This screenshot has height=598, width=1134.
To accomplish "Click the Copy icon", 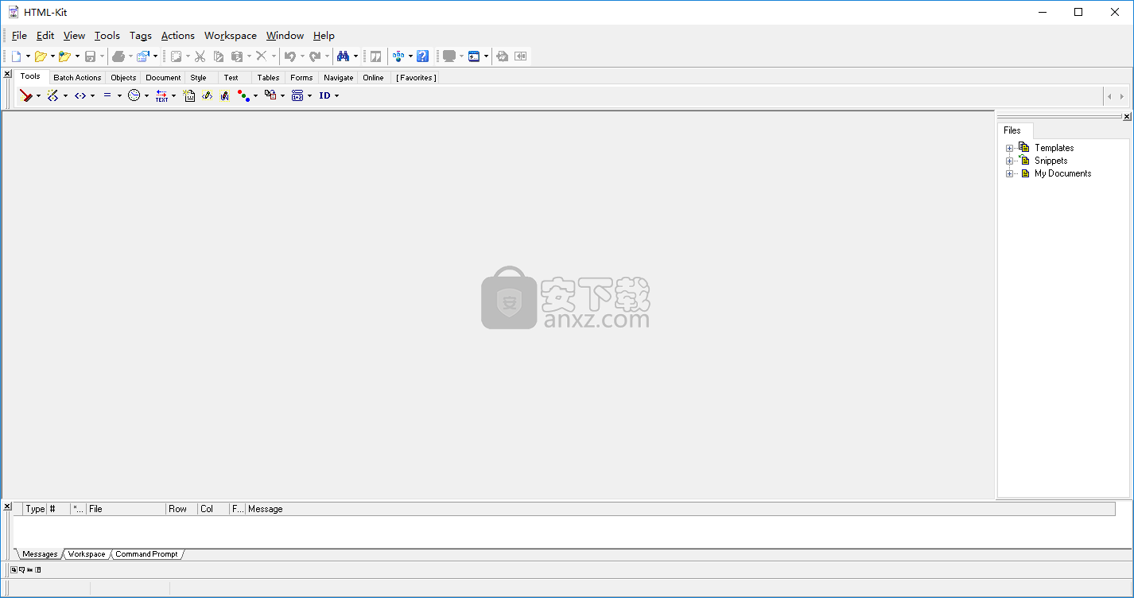I will [219, 56].
